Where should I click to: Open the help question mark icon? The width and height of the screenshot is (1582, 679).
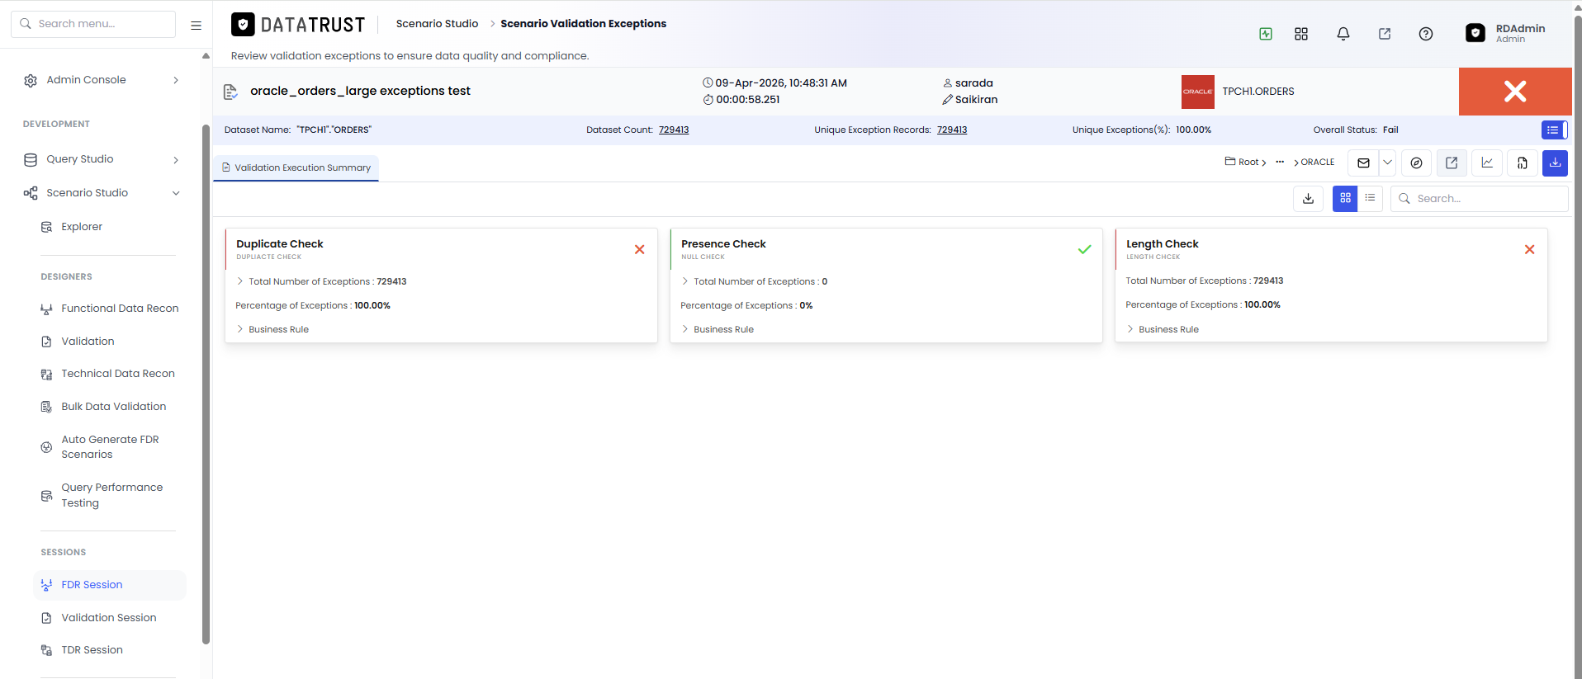point(1426,34)
